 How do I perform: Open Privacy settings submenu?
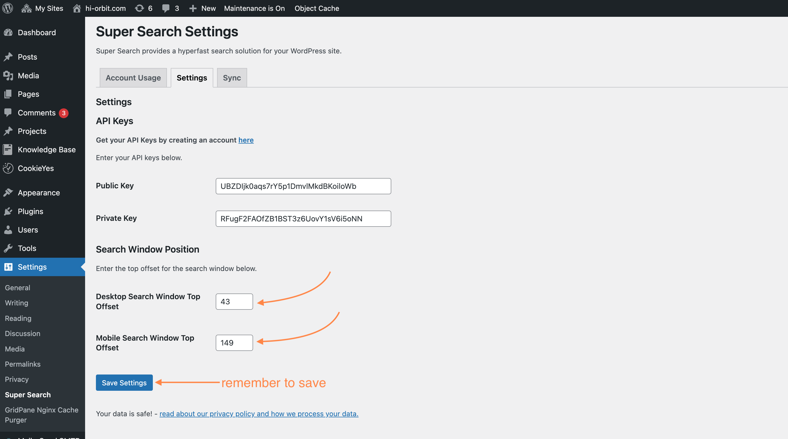17,379
